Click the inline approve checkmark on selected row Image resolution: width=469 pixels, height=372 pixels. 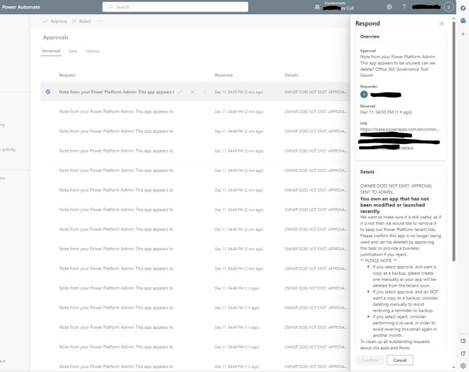(180, 92)
